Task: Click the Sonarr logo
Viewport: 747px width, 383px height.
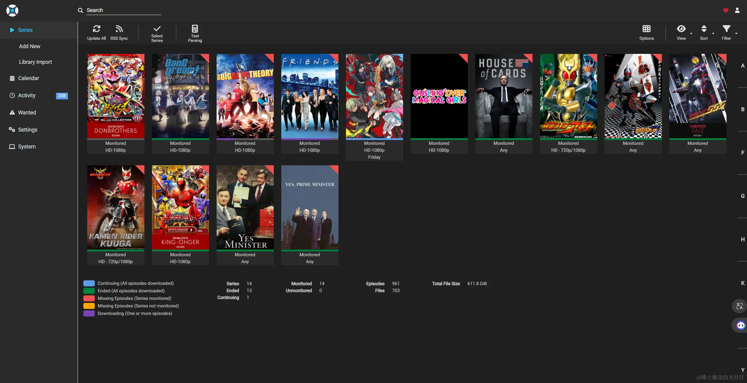Action: [12, 11]
